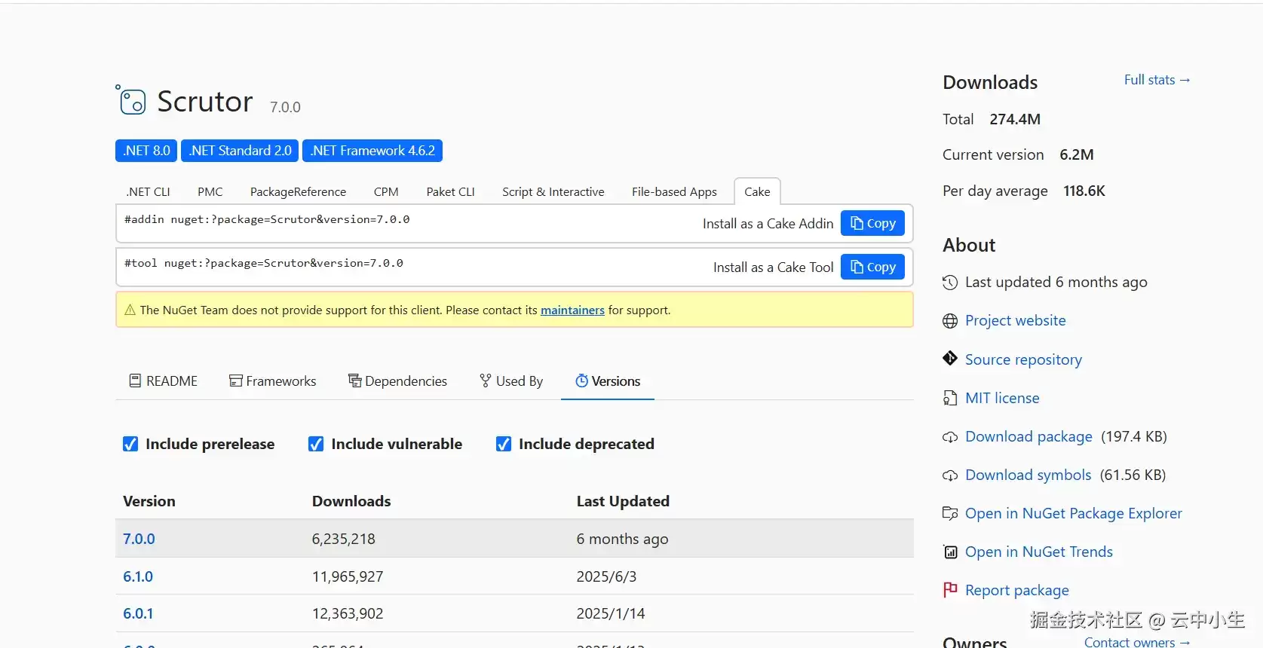The height and width of the screenshot is (648, 1263).
Task: Click the warning triangle icon in the yellow notice
Action: 130,310
